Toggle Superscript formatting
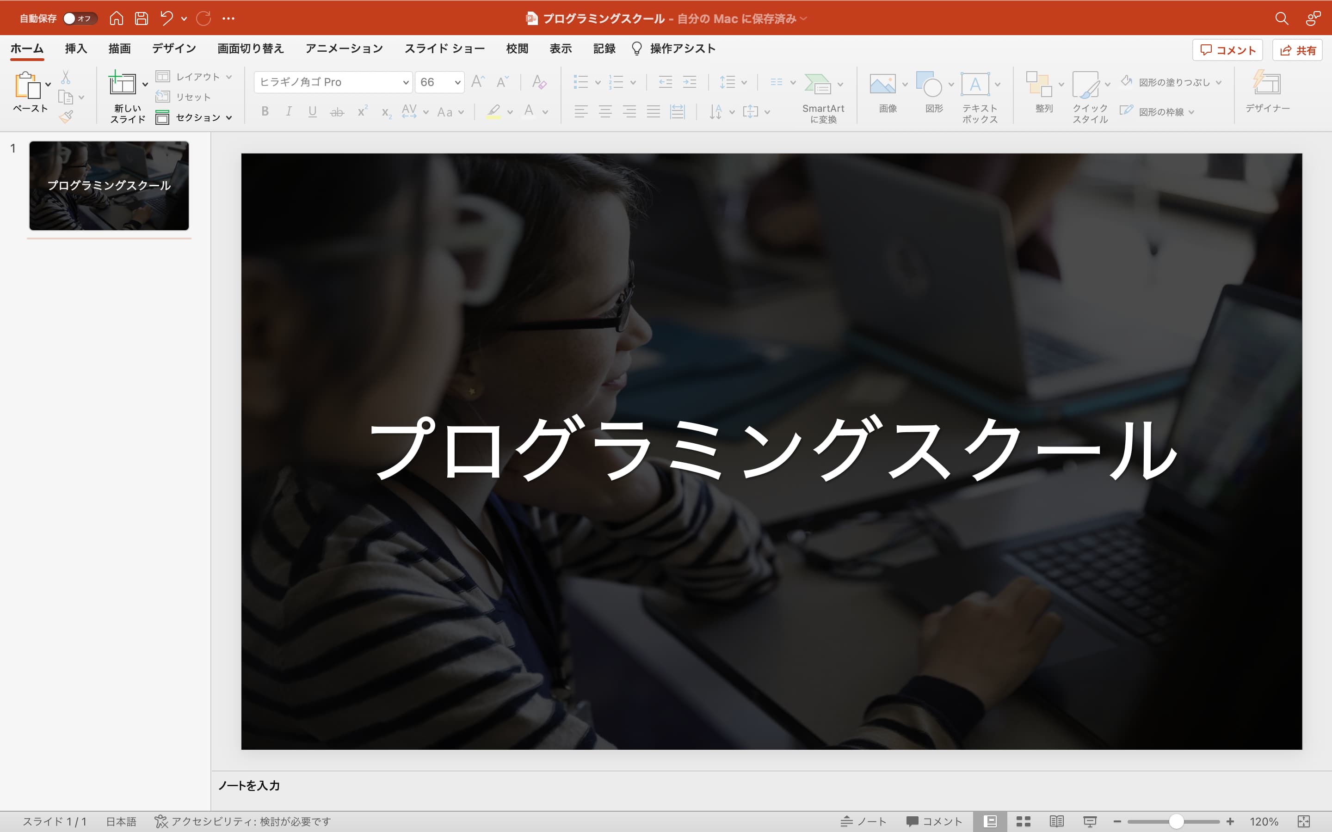The image size is (1332, 832). (362, 111)
